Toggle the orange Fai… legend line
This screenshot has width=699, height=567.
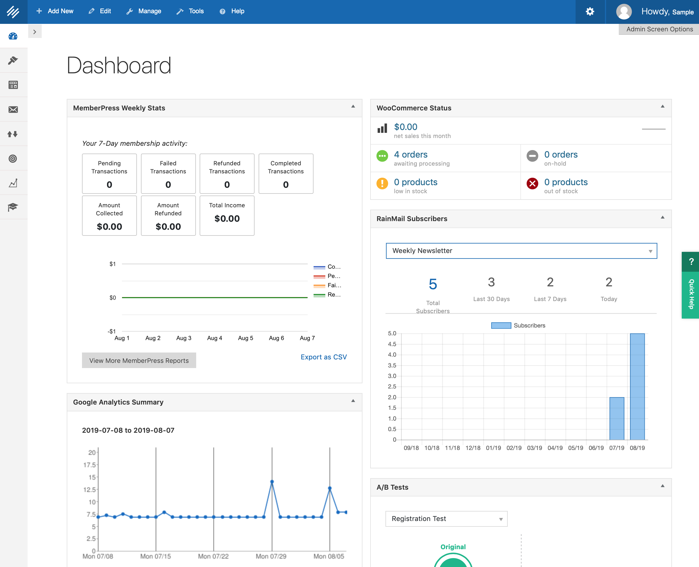coord(319,286)
